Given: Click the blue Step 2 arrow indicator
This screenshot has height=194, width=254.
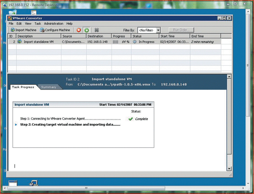Looking at the screenshot, I should click(16, 125).
